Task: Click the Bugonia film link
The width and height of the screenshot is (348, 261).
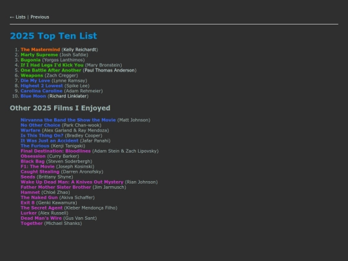Action: click(30, 60)
